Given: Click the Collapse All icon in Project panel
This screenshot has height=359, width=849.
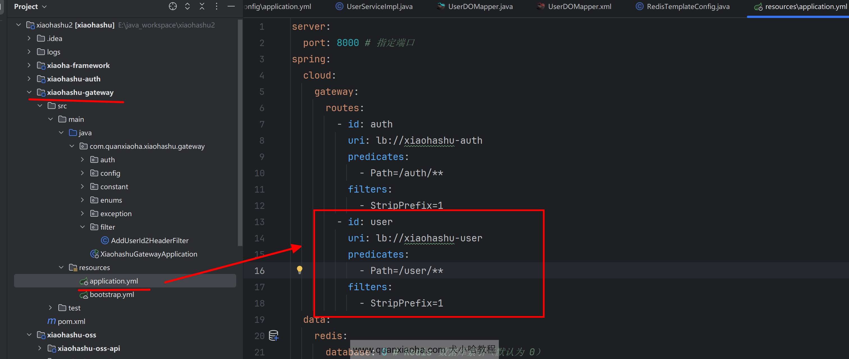Looking at the screenshot, I should pos(202,6).
